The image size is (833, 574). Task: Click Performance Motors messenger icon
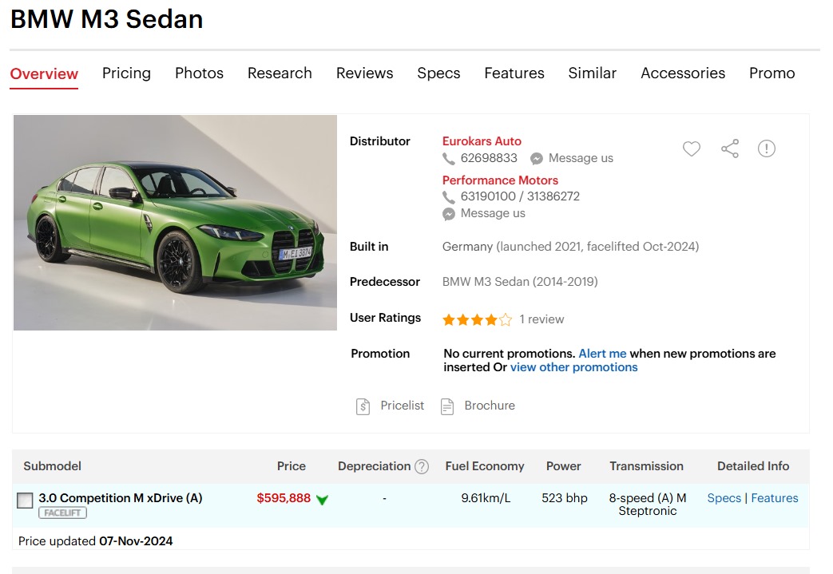click(x=449, y=214)
